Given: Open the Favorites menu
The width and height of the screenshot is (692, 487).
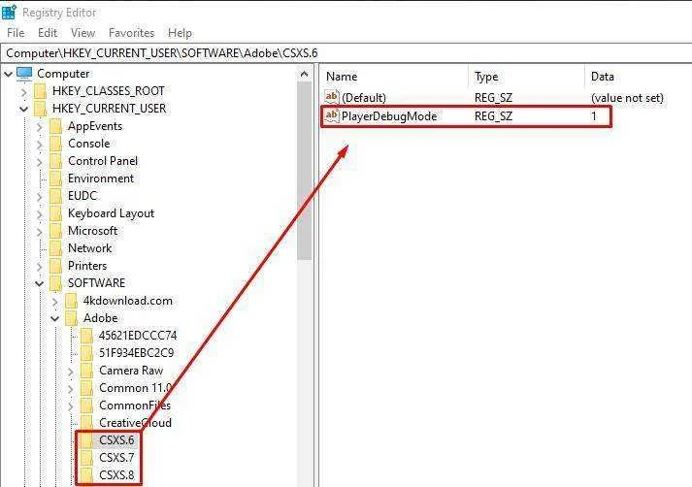Looking at the screenshot, I should click(x=131, y=33).
